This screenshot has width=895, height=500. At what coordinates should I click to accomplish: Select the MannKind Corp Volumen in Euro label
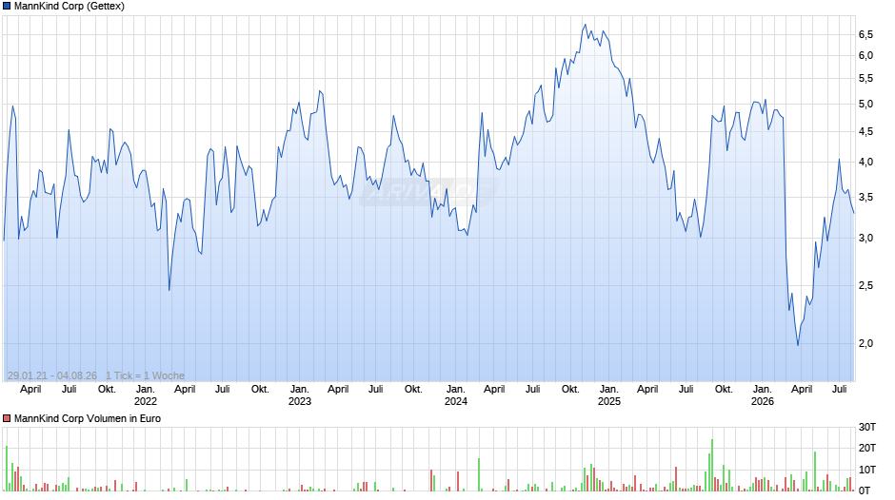[x=88, y=418]
